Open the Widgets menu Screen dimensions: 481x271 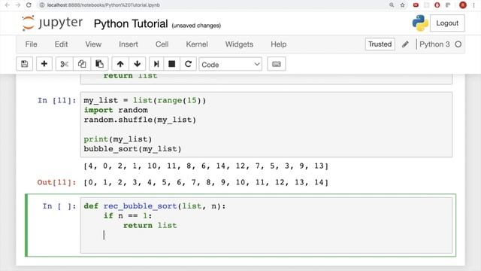239,44
